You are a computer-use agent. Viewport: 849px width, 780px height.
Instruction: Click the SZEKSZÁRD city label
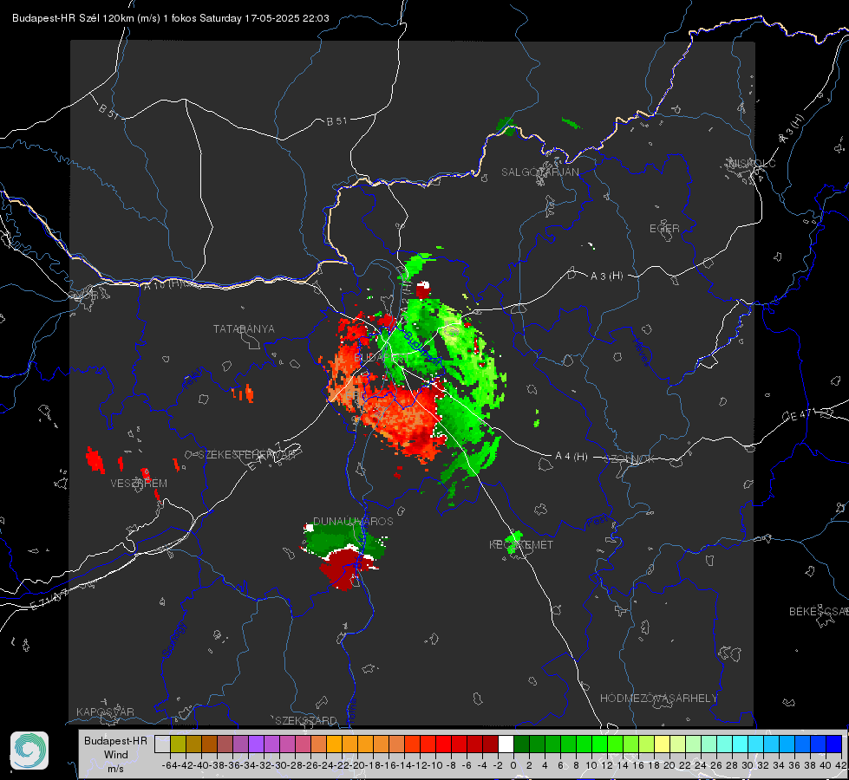click(x=306, y=720)
